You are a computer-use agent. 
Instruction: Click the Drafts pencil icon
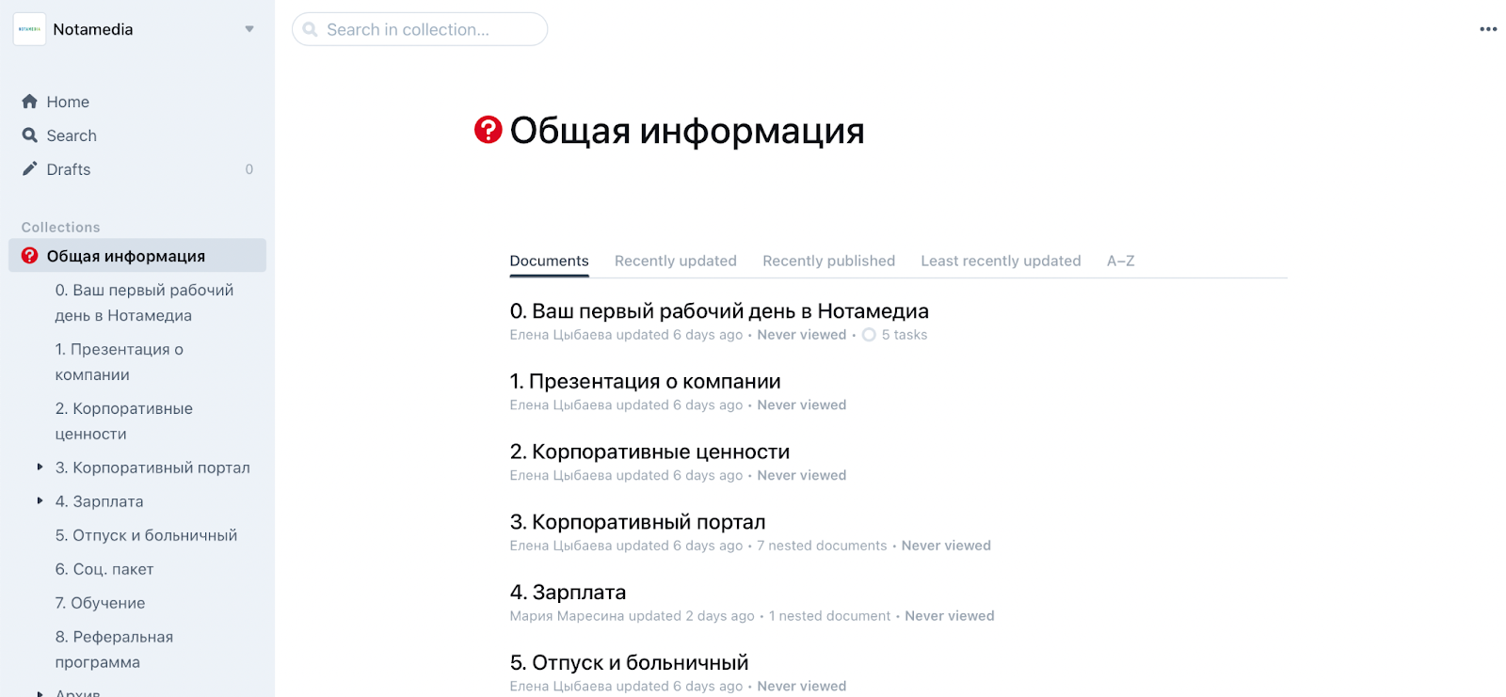click(30, 169)
